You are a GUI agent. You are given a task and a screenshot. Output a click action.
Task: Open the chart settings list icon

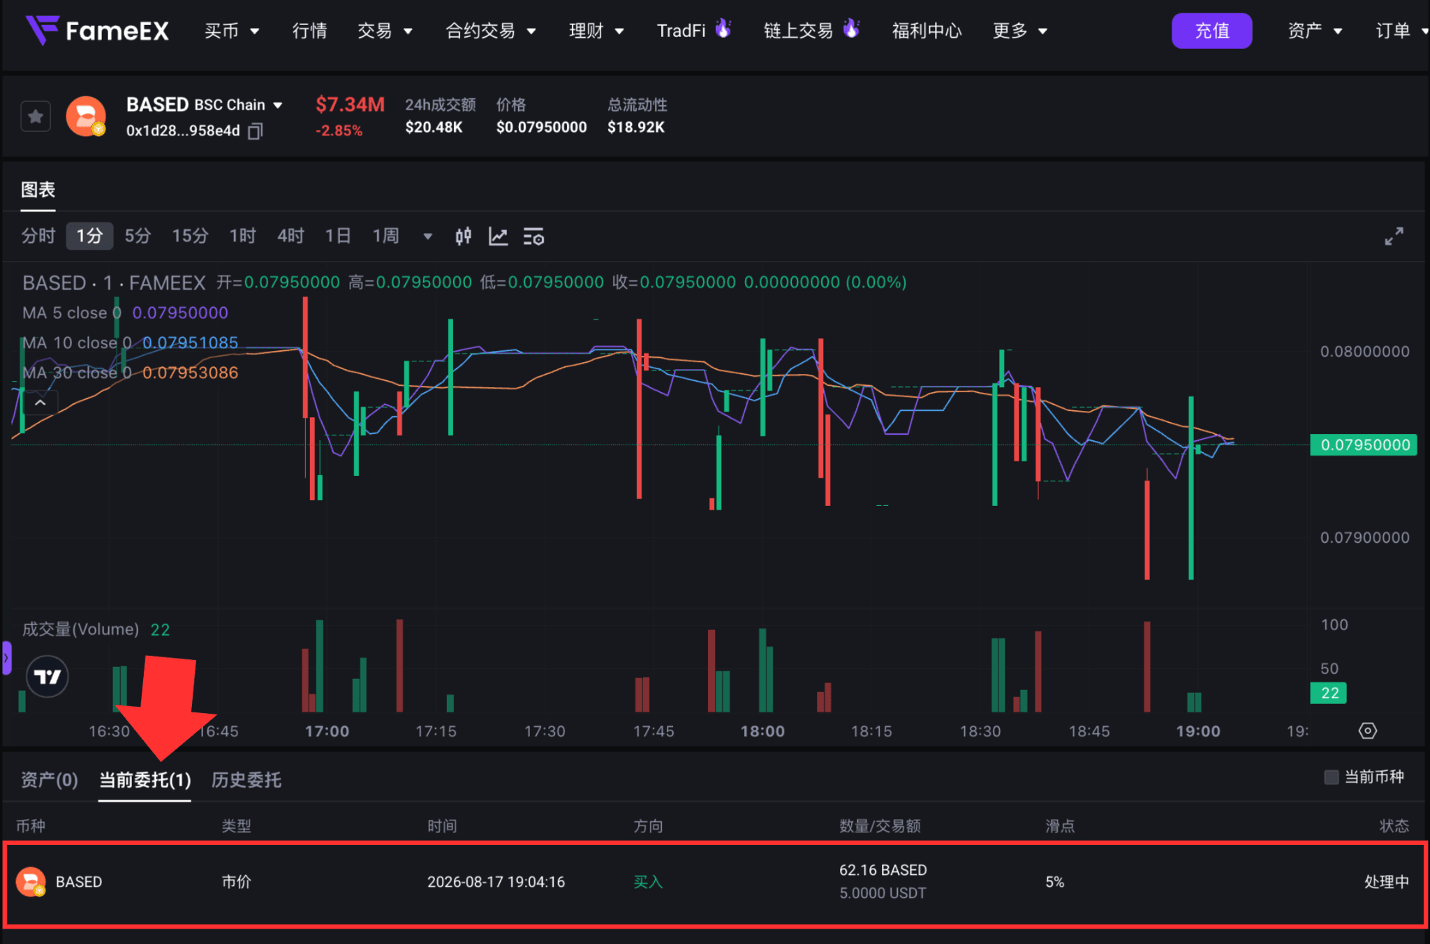click(x=533, y=237)
